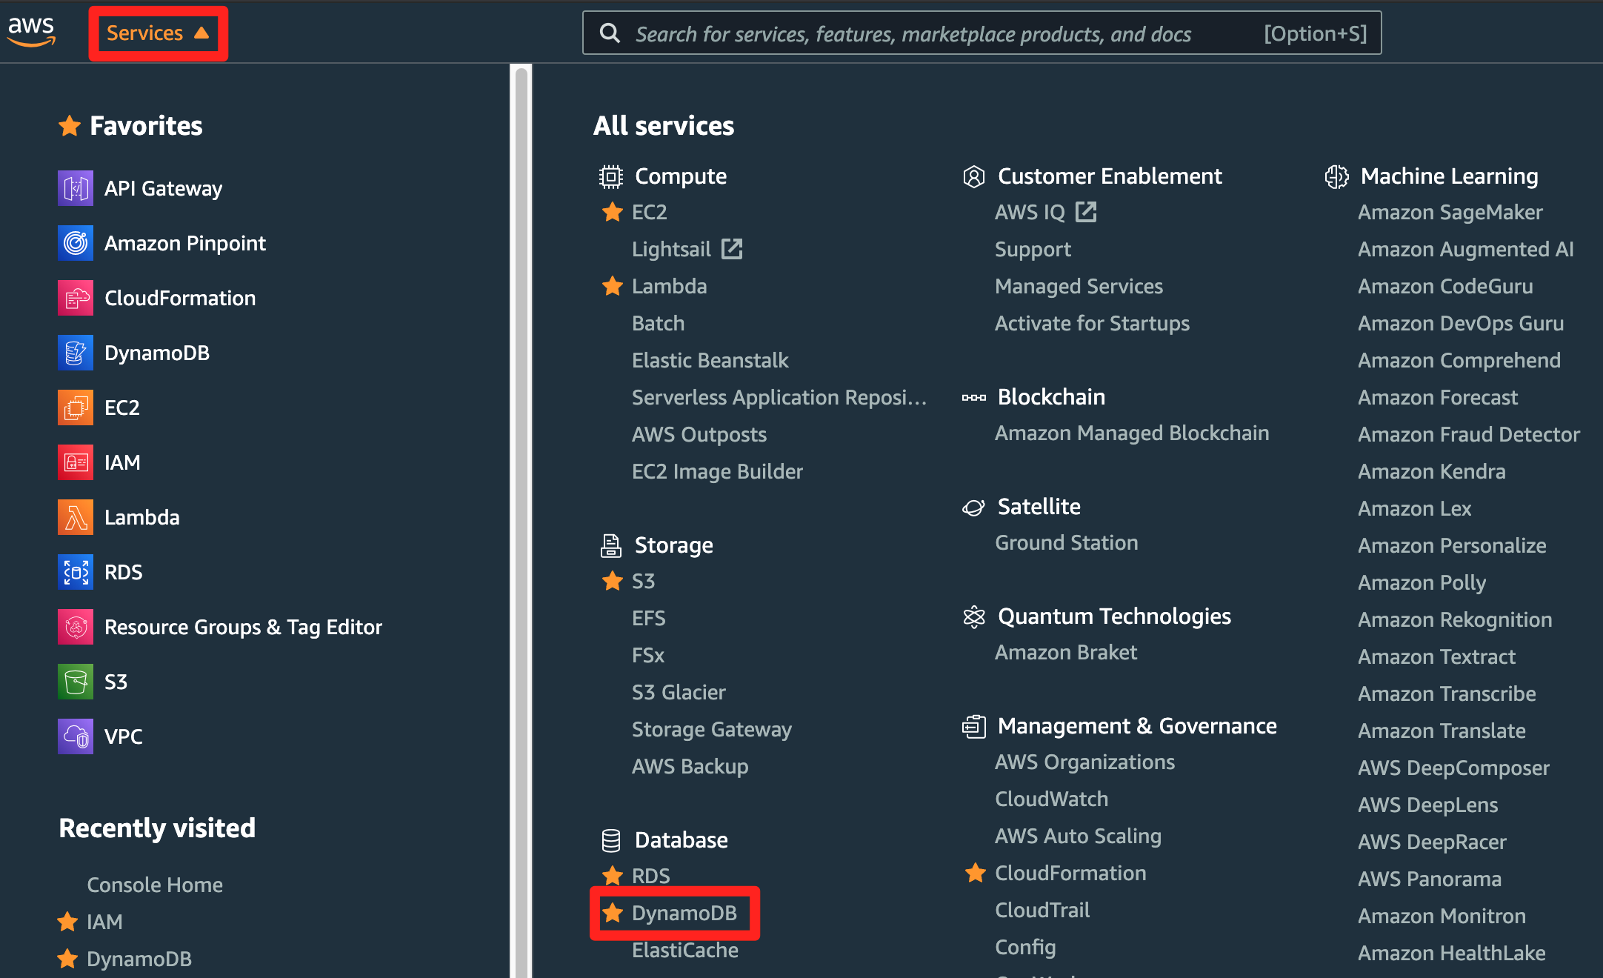This screenshot has width=1603, height=978.
Task: Open EC2 Image Builder service
Action: 717,471
